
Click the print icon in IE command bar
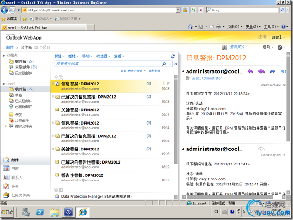218,27
